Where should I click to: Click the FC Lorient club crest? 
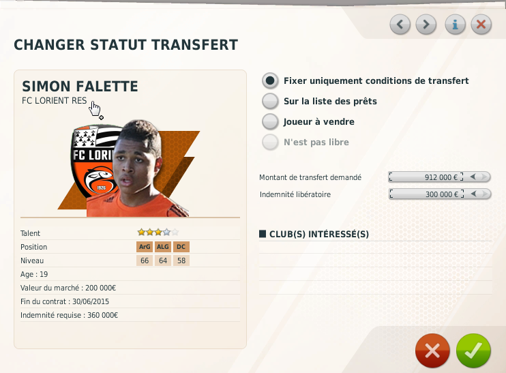tap(93, 162)
